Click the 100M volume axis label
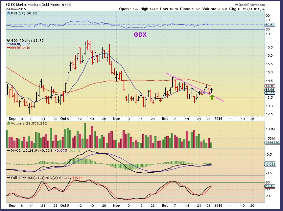This screenshot has width=283, height=211. tap(270, 129)
